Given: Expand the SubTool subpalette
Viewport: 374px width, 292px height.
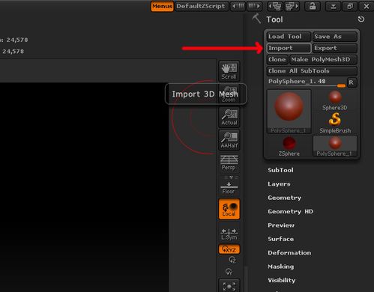Looking at the screenshot, I should click(x=280, y=170).
